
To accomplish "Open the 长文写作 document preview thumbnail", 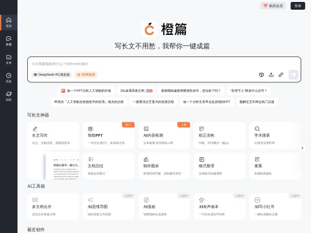I will tap(62, 165).
